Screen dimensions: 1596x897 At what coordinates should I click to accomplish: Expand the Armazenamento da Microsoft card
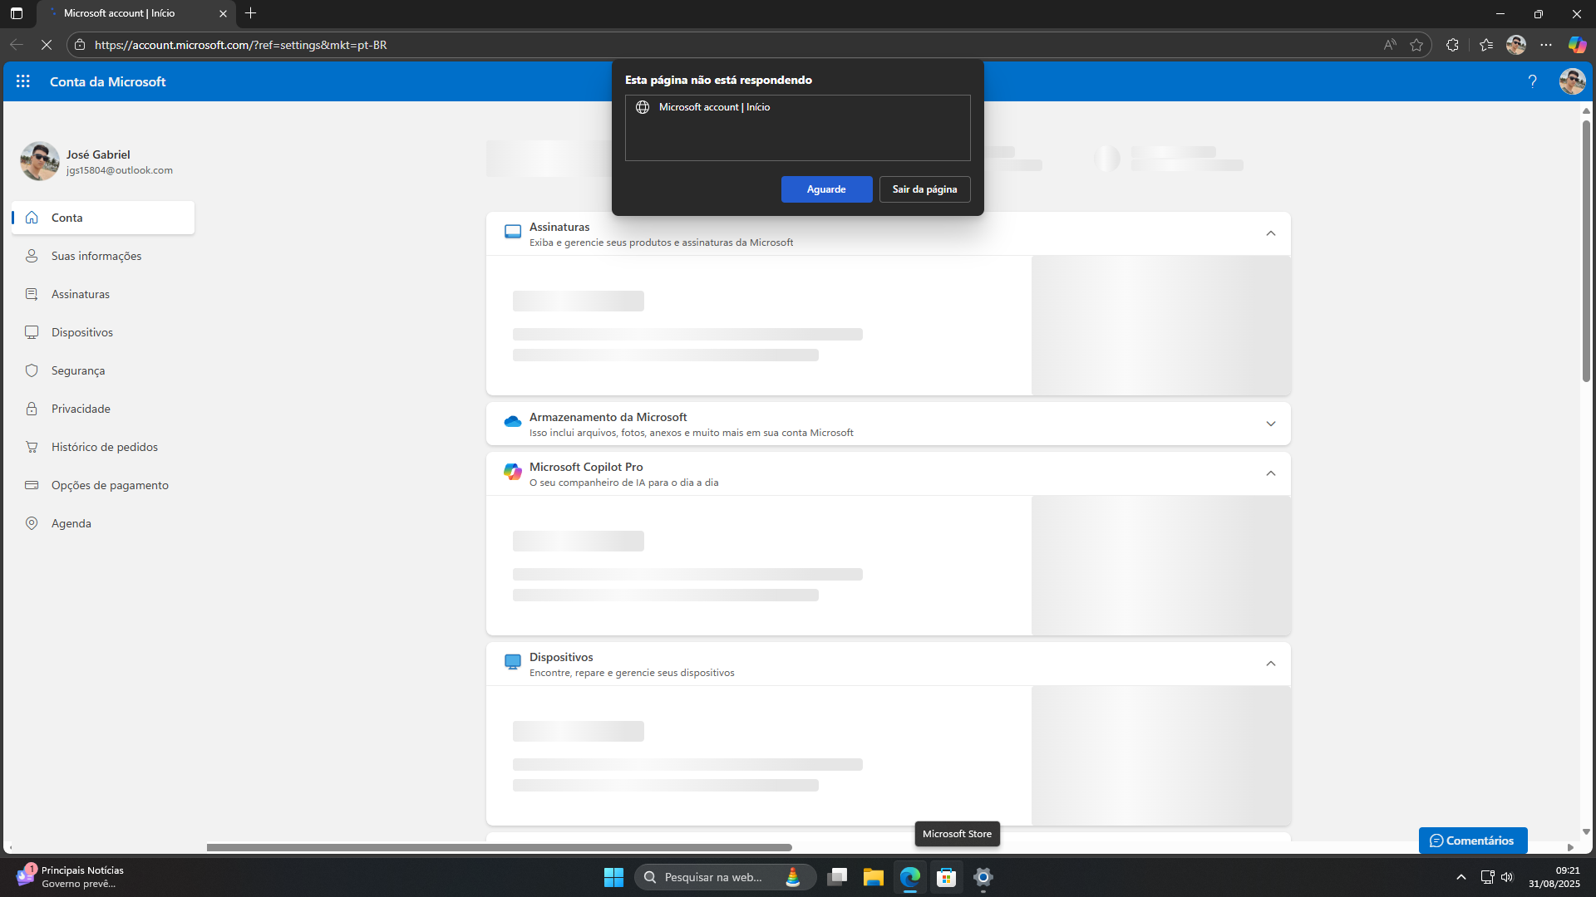(x=1270, y=424)
